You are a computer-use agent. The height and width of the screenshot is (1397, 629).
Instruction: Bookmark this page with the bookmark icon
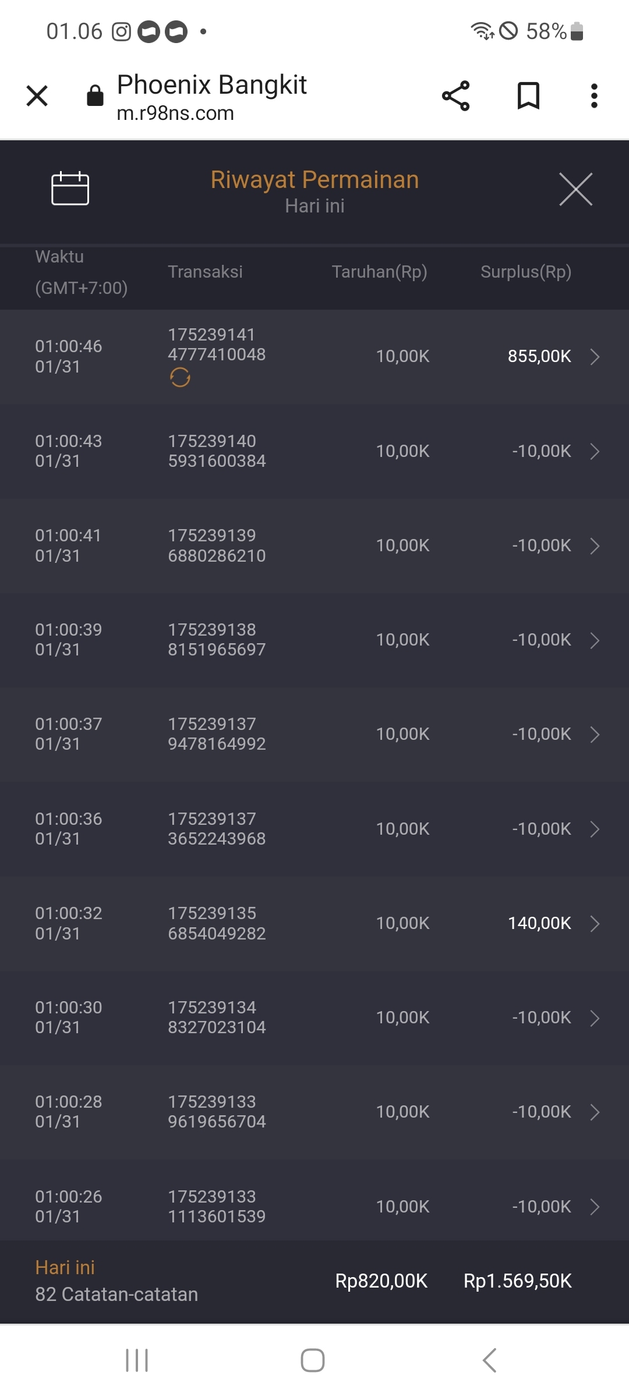pos(528,95)
